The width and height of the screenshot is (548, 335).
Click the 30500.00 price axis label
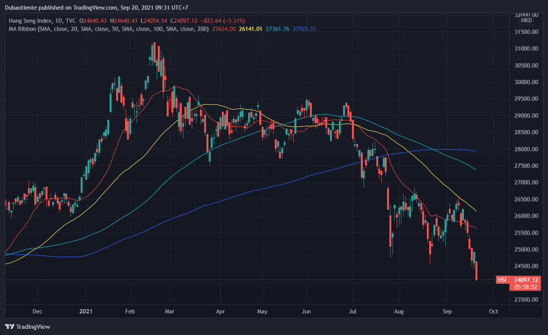point(526,65)
